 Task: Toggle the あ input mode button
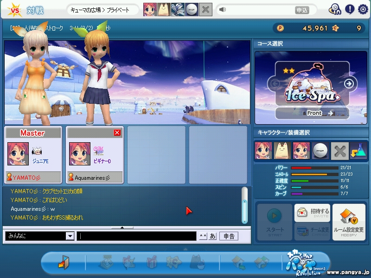point(213,236)
